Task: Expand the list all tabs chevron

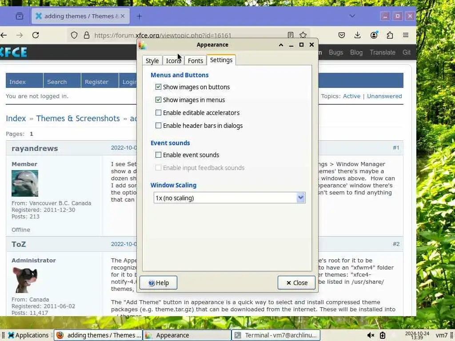Action: tap(352, 16)
